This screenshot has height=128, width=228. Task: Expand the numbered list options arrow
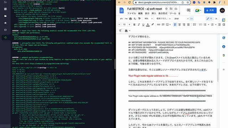216,25
